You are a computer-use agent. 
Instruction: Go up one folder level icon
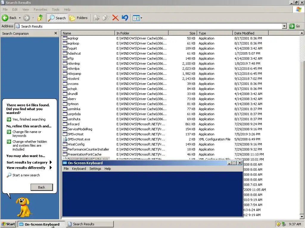[40, 18]
